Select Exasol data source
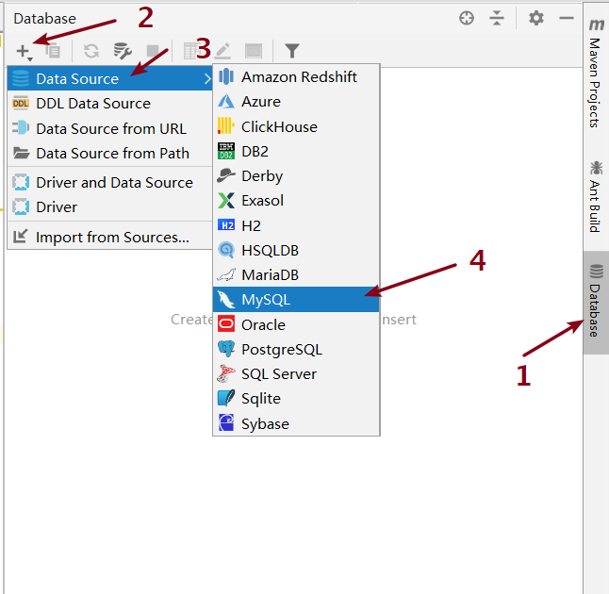This screenshot has height=594, width=609. point(296,201)
